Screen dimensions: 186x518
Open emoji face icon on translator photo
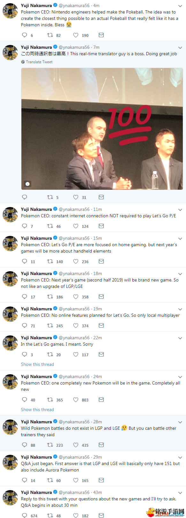[27, 184]
